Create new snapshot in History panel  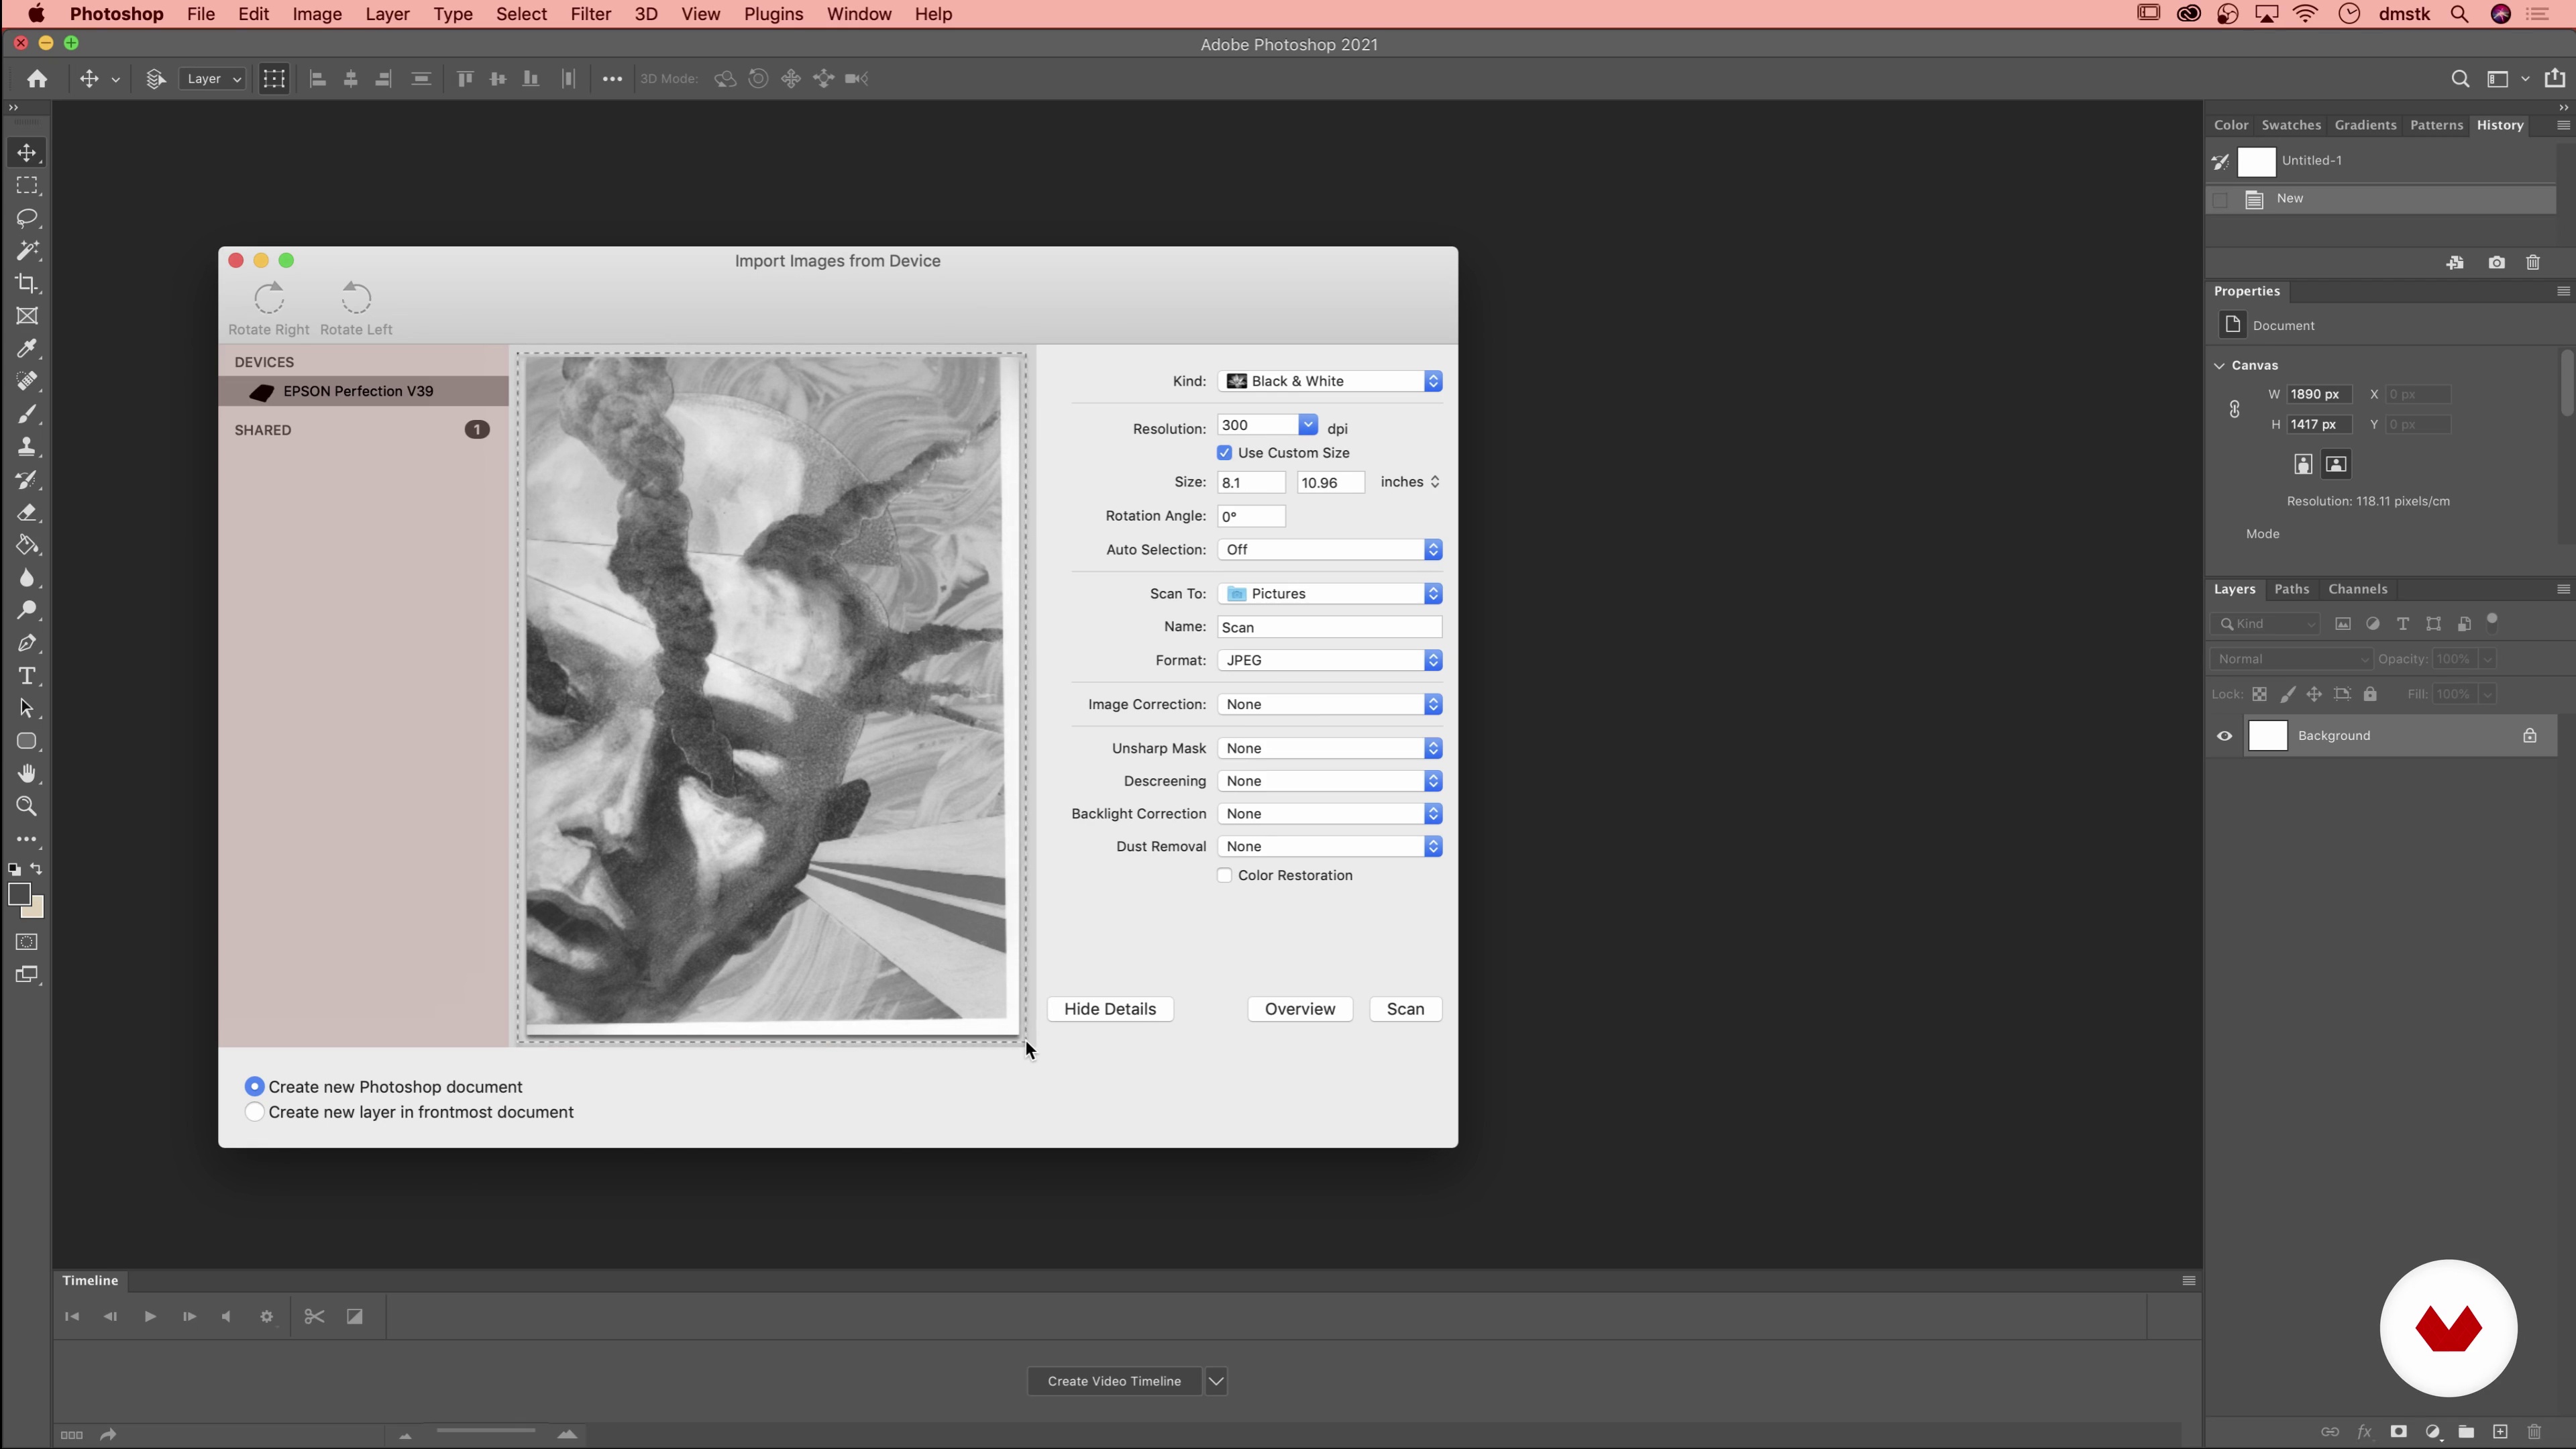tap(2497, 263)
